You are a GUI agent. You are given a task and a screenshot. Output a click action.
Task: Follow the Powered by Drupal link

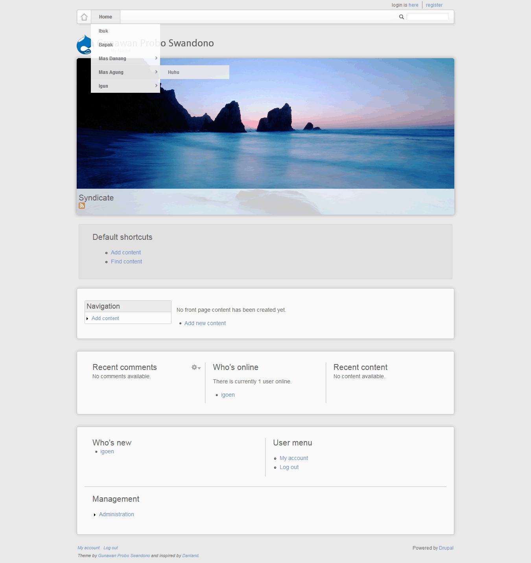pyautogui.click(x=446, y=548)
